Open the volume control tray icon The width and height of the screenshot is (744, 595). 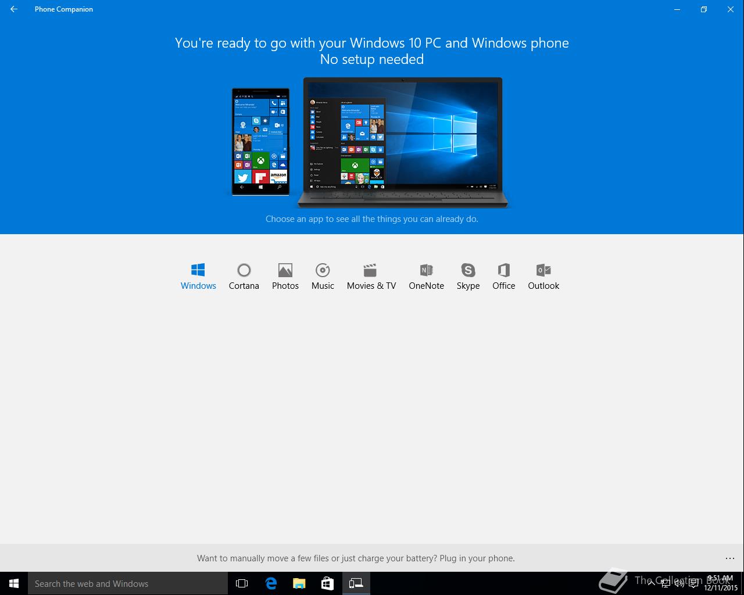(x=679, y=583)
